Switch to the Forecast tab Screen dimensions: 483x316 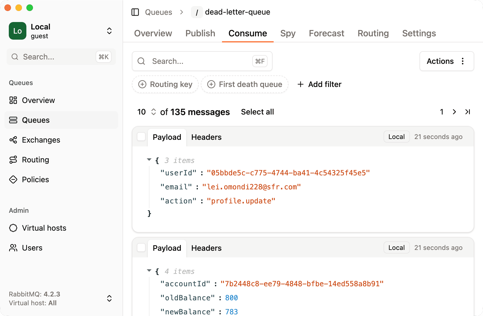pos(326,33)
